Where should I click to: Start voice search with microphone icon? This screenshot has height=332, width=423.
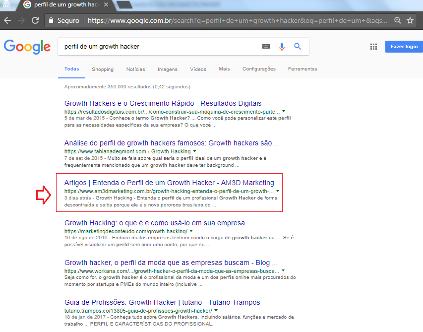click(x=282, y=47)
